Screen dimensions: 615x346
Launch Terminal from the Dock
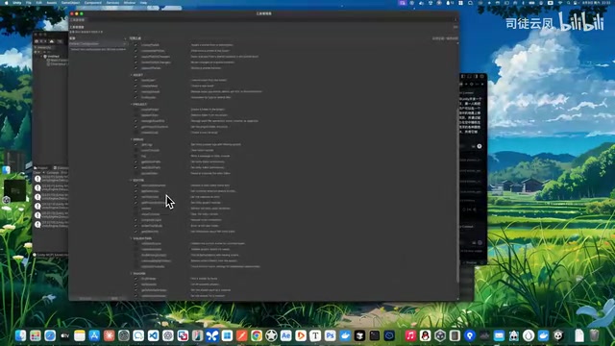(x=375, y=335)
